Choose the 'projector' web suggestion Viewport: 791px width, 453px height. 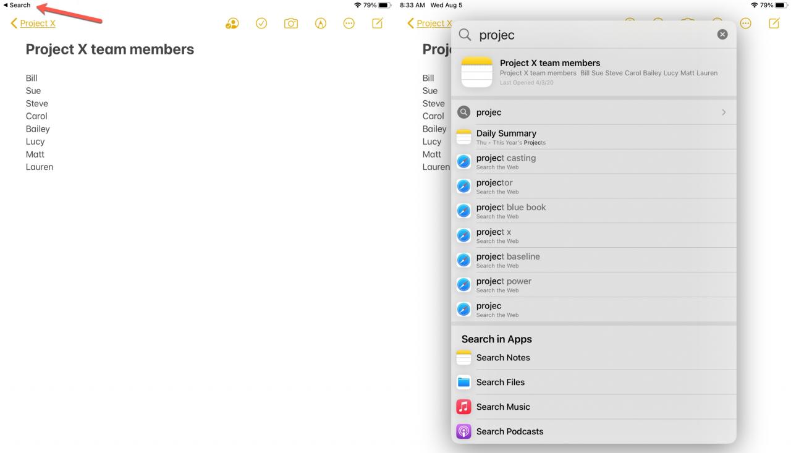click(x=594, y=186)
